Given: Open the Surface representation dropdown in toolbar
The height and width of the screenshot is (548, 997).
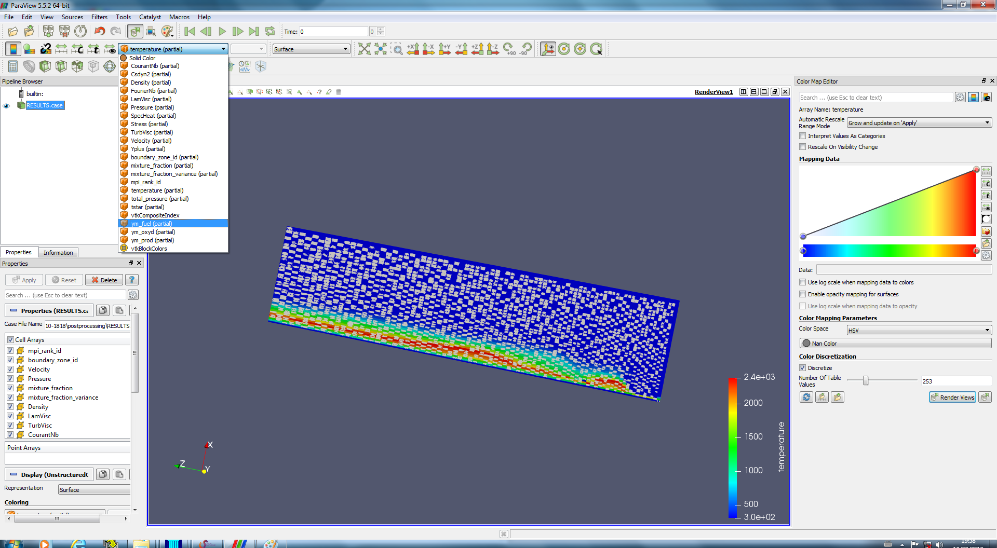Looking at the screenshot, I should point(311,49).
